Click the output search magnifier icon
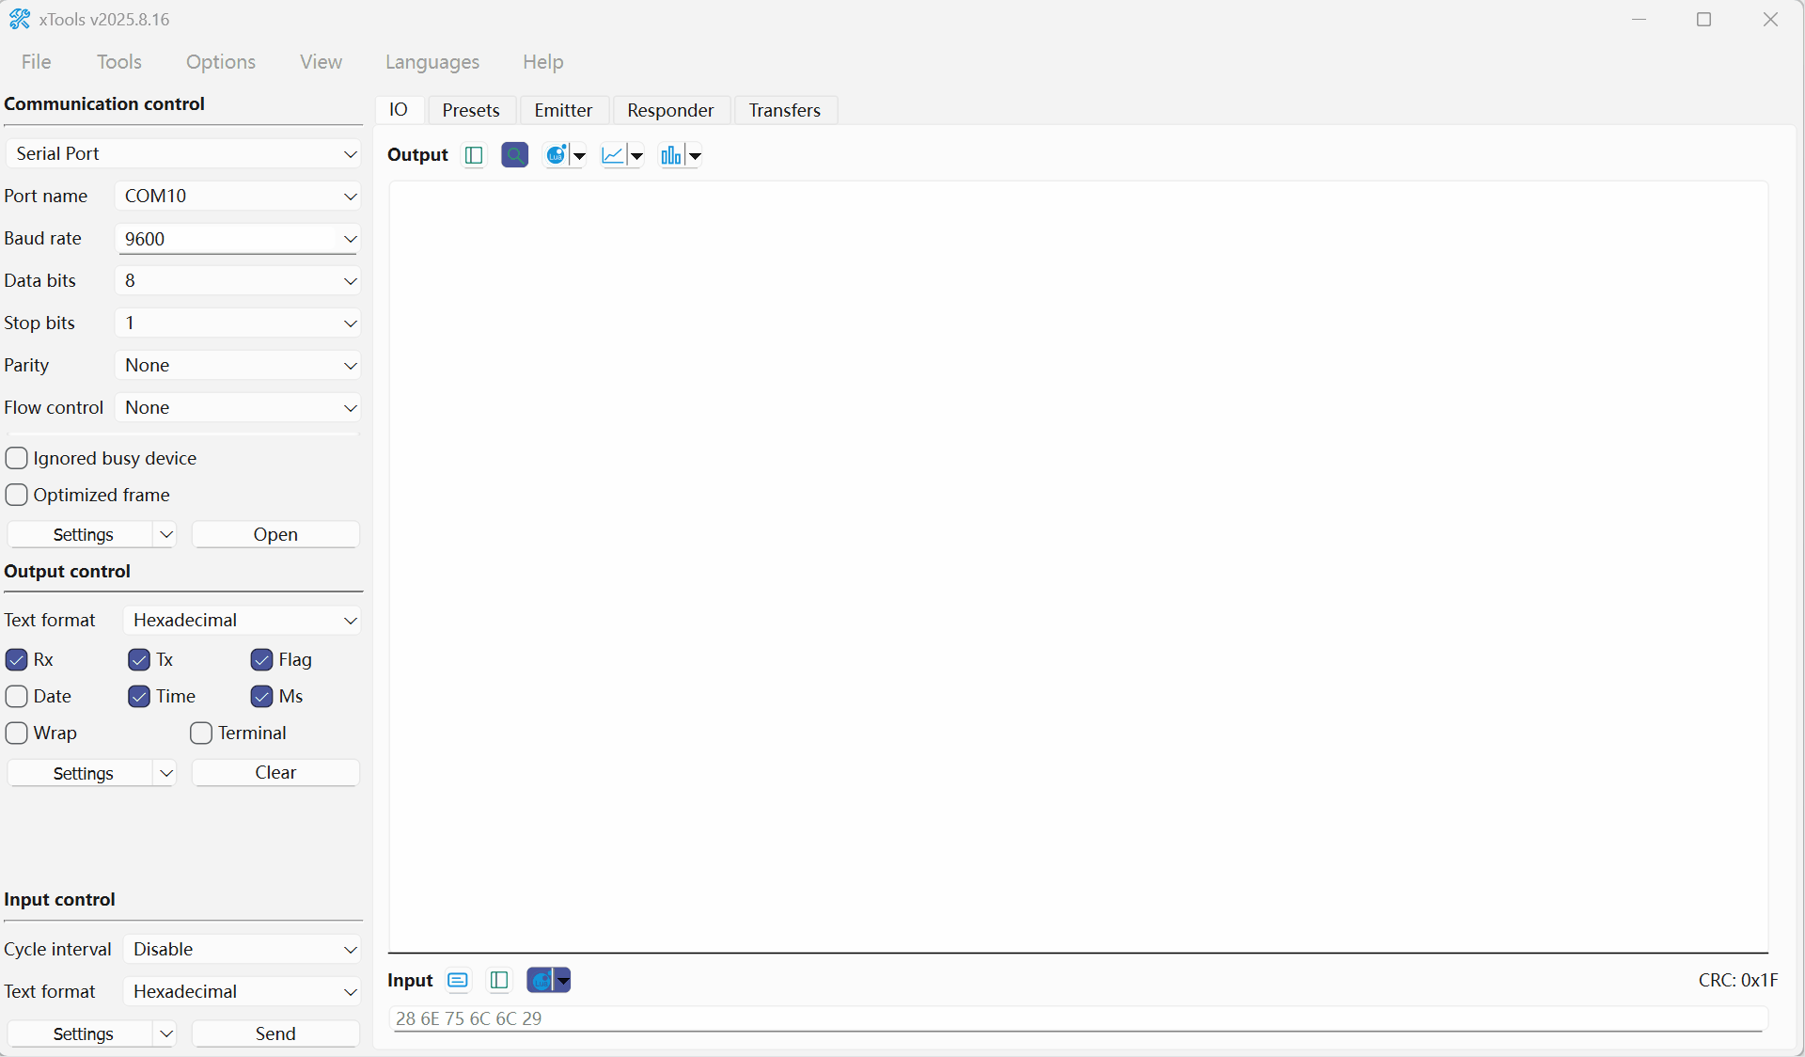This screenshot has height=1057, width=1805. click(514, 155)
